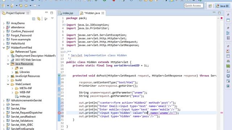Select the IdAutoincrementinServlet project

[26, 100]
